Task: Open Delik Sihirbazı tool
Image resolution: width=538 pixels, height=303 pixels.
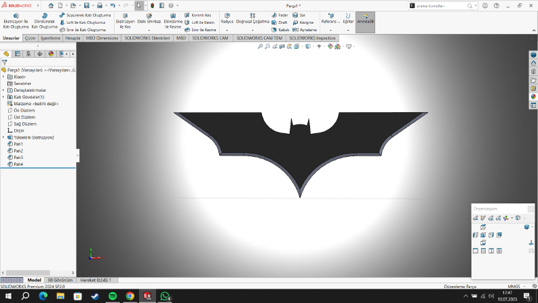Action: (149, 18)
